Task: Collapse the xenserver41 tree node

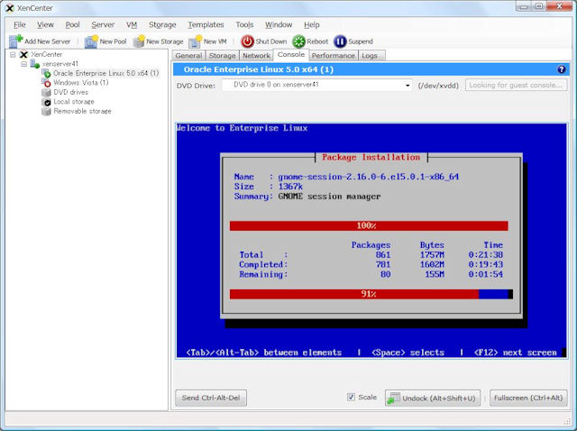Action: click(x=24, y=64)
